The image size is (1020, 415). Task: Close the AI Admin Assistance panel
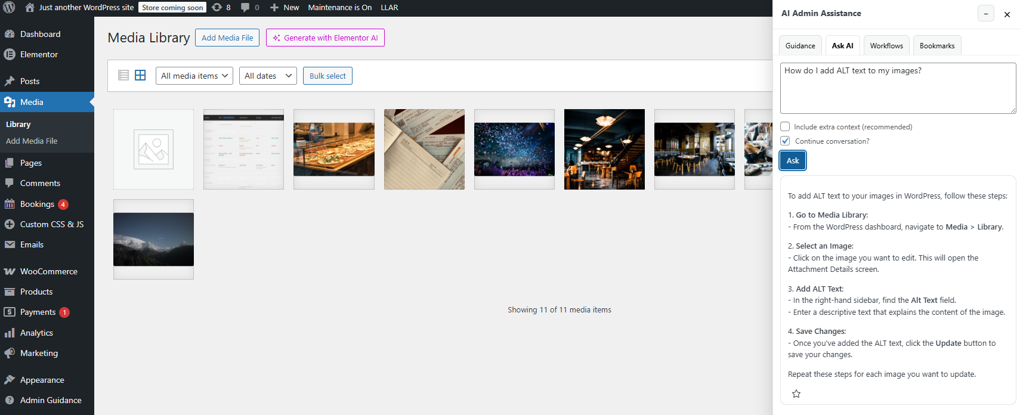[1007, 14]
